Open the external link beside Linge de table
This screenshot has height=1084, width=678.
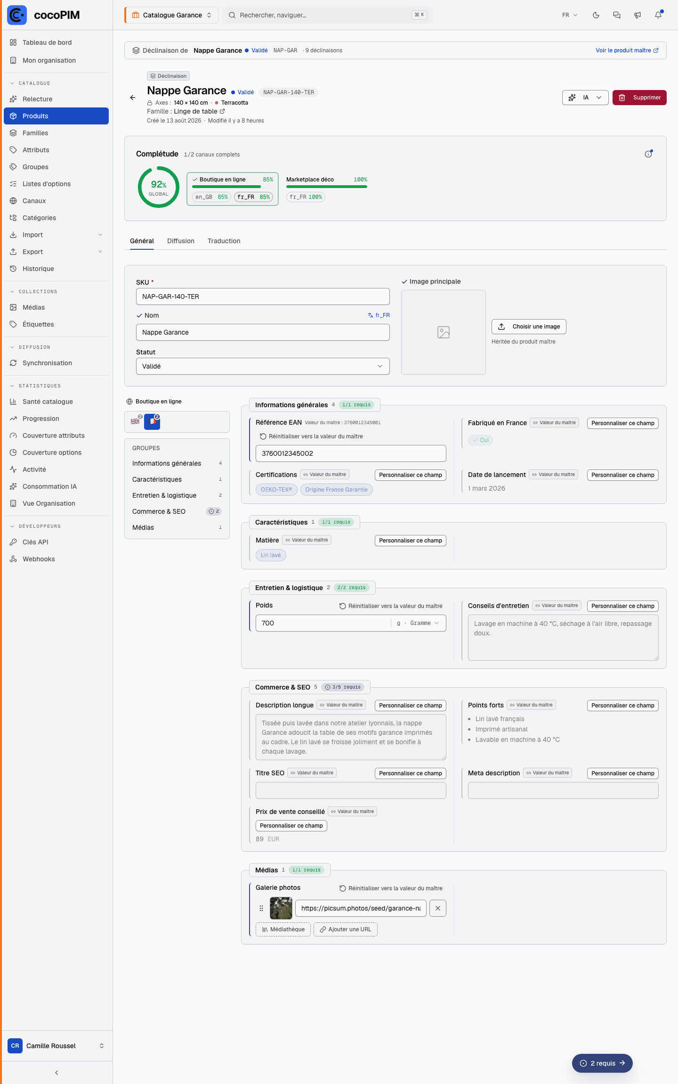(x=222, y=111)
